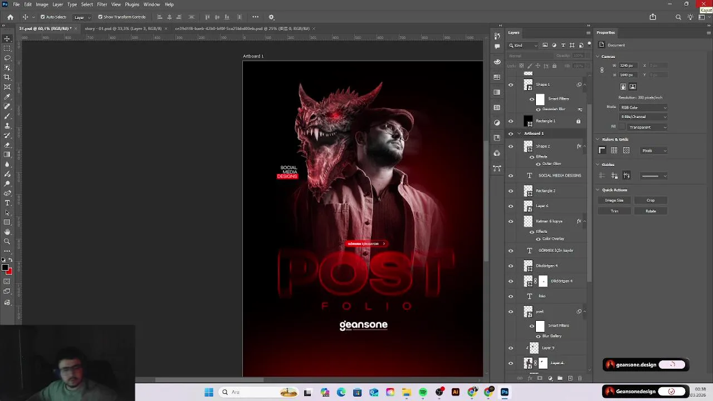The width and height of the screenshot is (713, 401).
Task: Select the Brush tool
Action: pyautogui.click(x=7, y=116)
